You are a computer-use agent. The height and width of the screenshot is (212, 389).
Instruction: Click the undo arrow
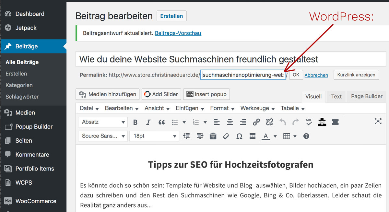pyautogui.click(x=283, y=122)
